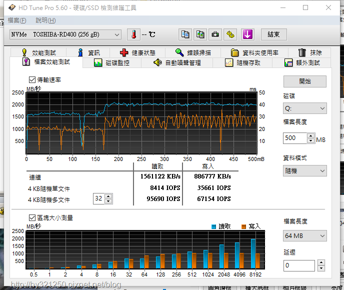Screen dimensions: 344x290
Task: Click the folder icon of 資料夾使用率 tab
Action: (234, 52)
